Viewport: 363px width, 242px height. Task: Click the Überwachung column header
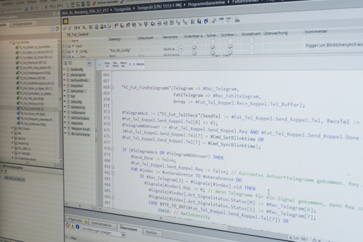pyautogui.click(x=275, y=33)
